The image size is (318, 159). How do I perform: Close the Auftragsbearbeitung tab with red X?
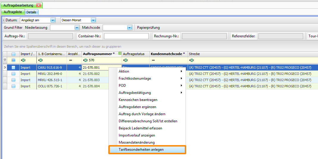click(38, 5)
